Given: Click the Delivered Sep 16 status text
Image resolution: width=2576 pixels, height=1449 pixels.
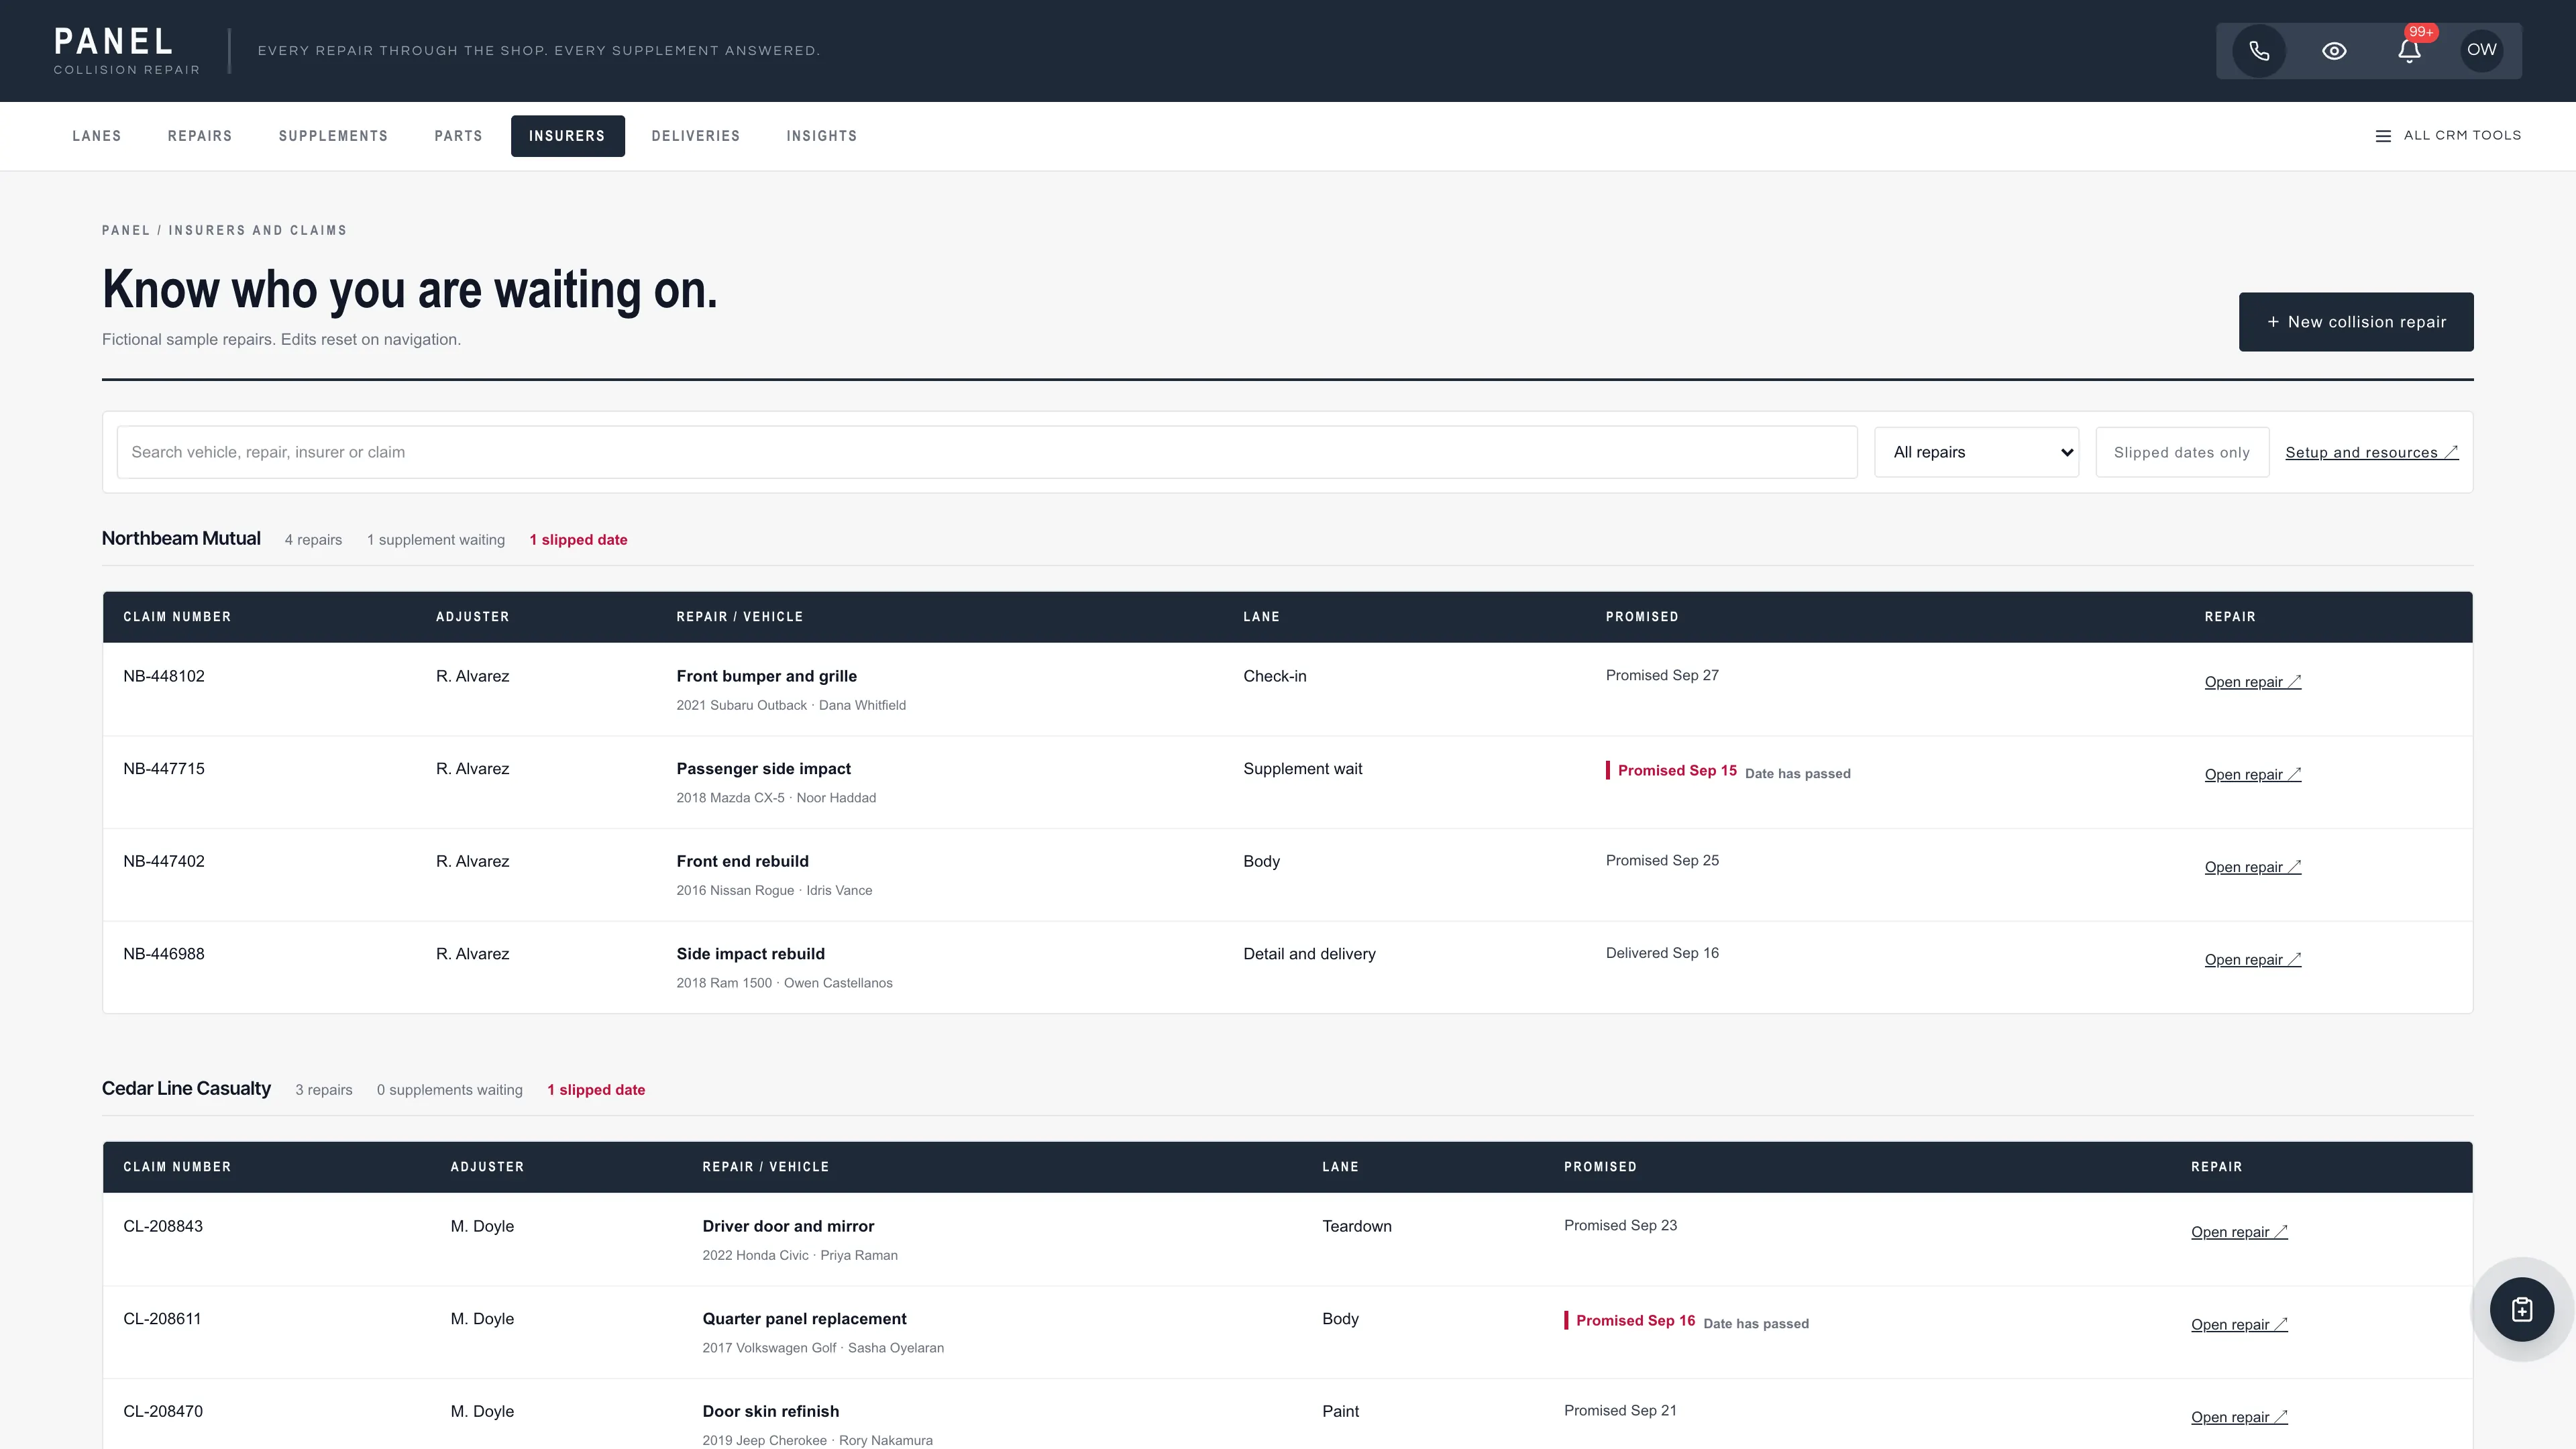Looking at the screenshot, I should click(1662, 953).
